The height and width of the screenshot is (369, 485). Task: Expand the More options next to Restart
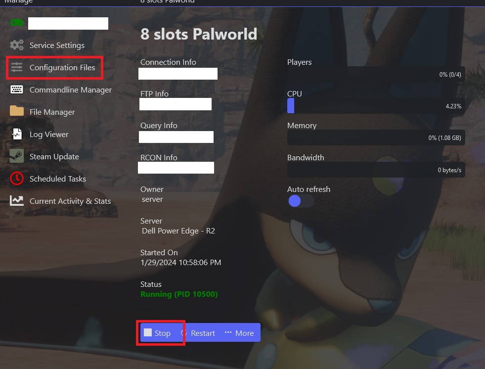[240, 333]
